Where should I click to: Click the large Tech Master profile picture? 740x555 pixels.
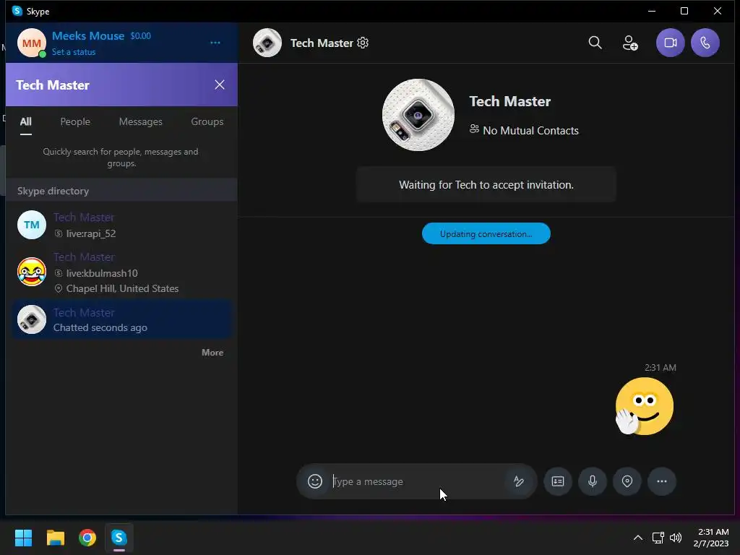[418, 115]
